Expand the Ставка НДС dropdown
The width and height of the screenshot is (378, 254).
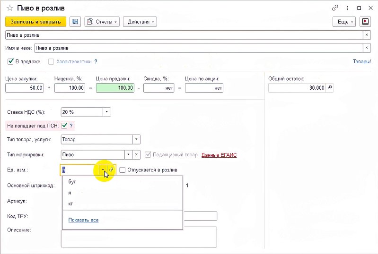106,112
